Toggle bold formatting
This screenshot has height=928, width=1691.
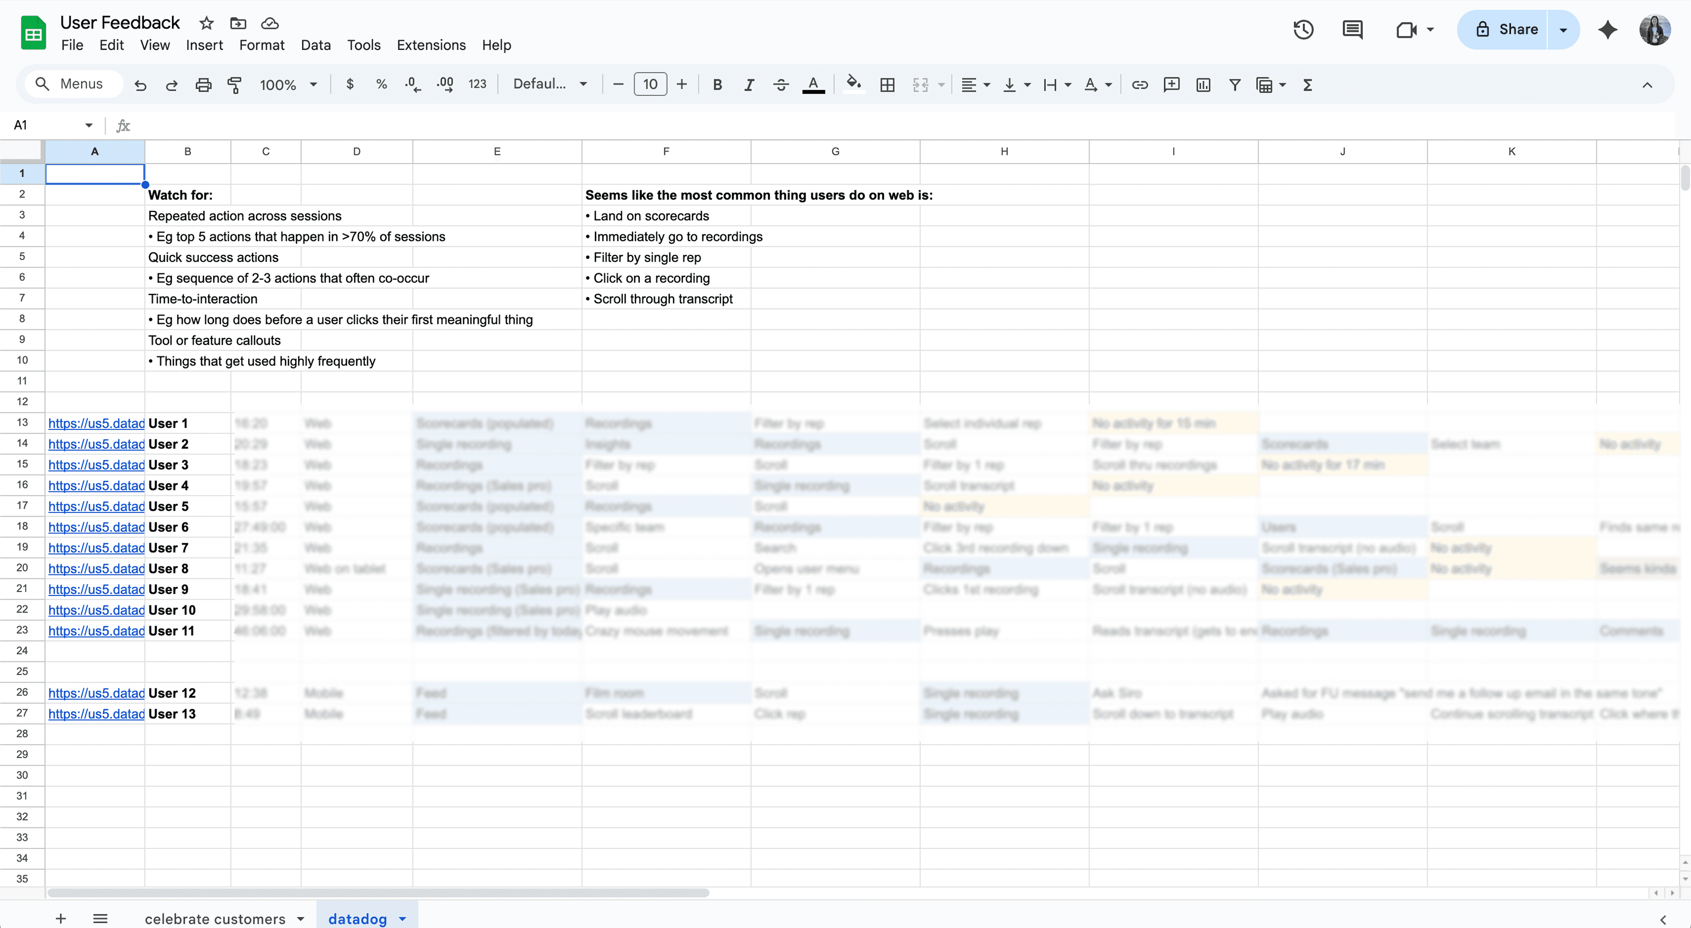pos(717,84)
